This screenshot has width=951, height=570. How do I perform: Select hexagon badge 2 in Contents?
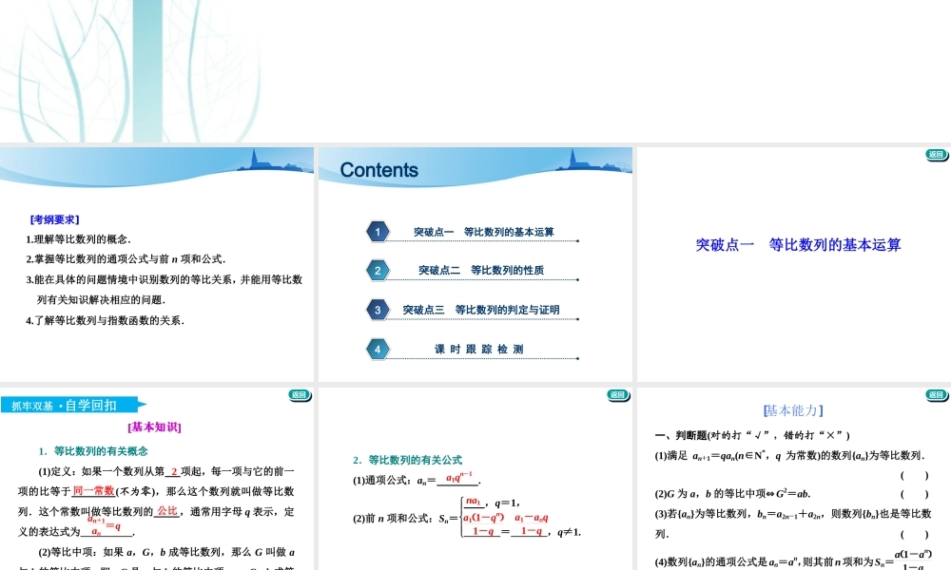(x=378, y=270)
